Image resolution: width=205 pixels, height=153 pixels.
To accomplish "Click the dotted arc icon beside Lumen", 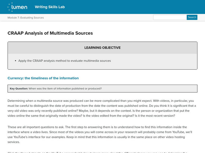I will 10,7.
